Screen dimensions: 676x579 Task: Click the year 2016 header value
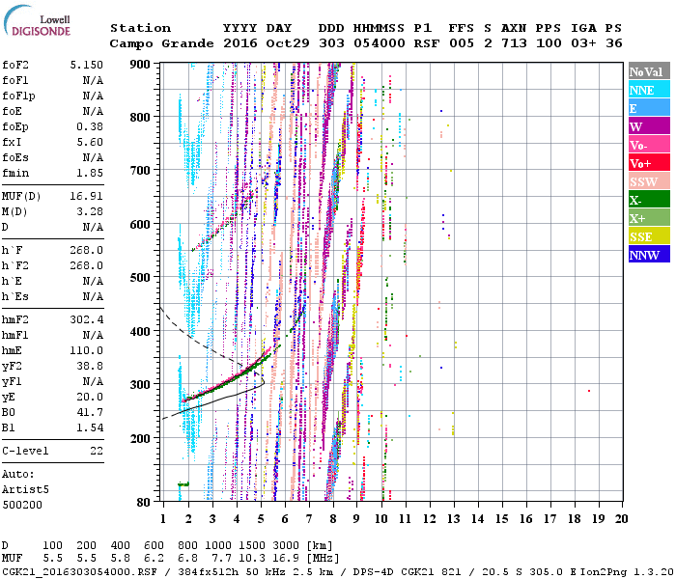[x=240, y=43]
